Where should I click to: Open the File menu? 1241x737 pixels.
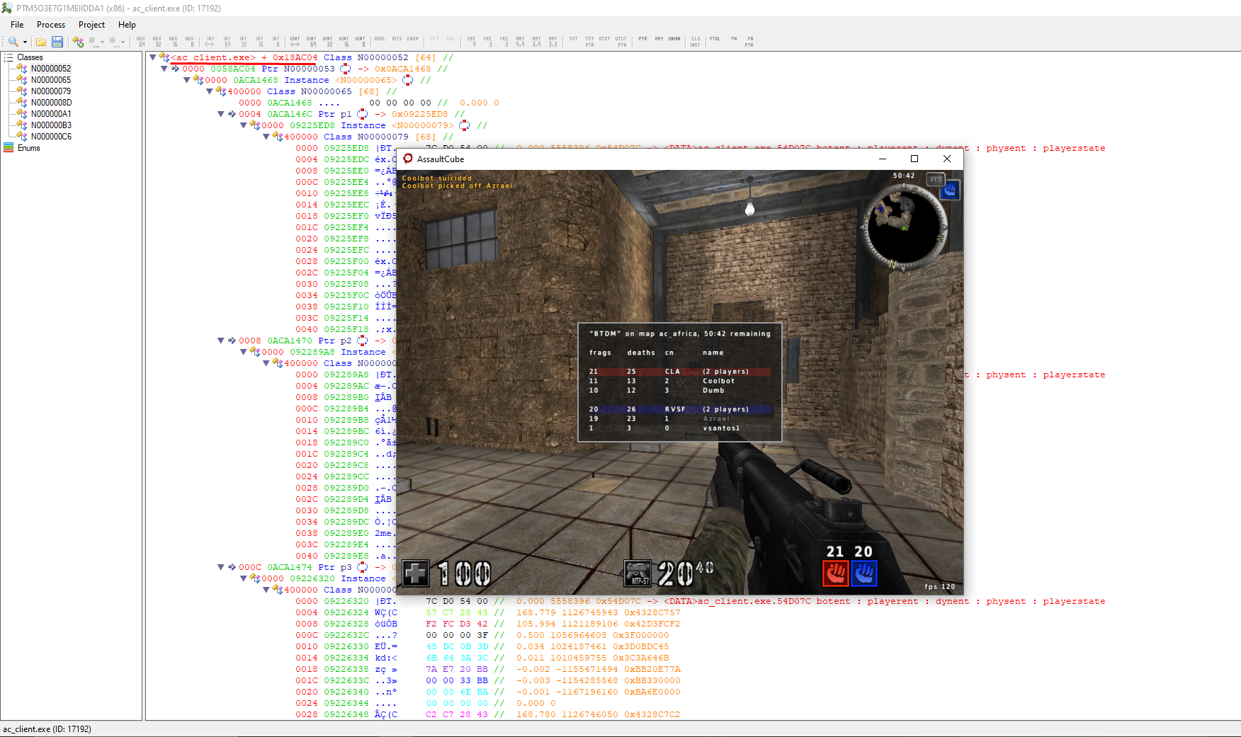coord(17,25)
